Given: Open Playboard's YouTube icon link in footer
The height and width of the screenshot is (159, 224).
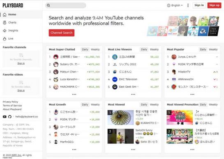Looking at the screenshot, I should pyautogui.click(x=5, y=117).
